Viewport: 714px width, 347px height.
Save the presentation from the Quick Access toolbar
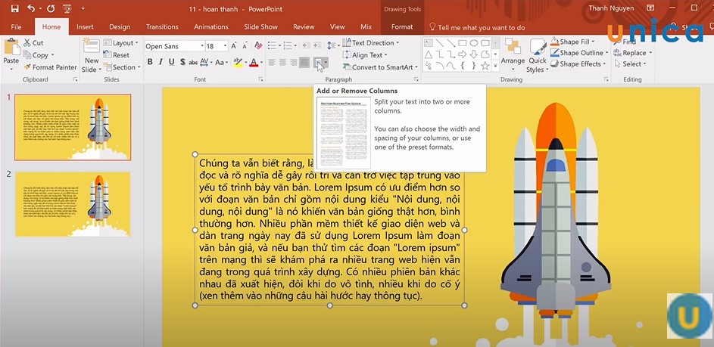[x=14, y=8]
